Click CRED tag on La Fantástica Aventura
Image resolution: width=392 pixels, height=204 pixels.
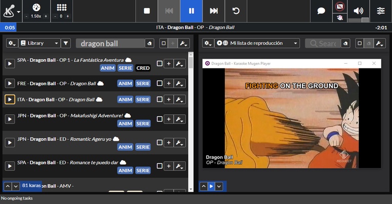click(x=143, y=68)
